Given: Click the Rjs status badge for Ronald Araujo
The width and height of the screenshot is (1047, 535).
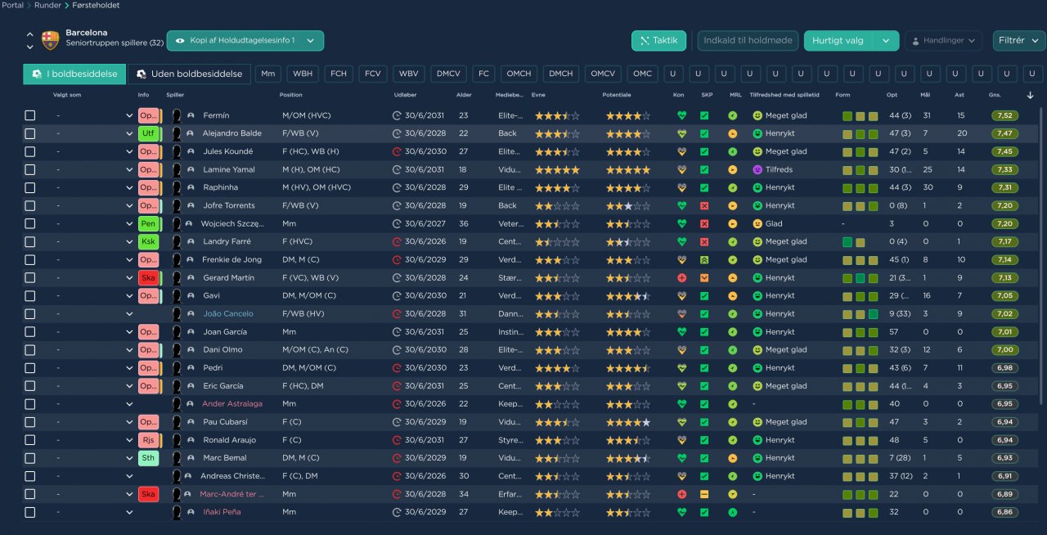Looking at the screenshot, I should [148, 440].
